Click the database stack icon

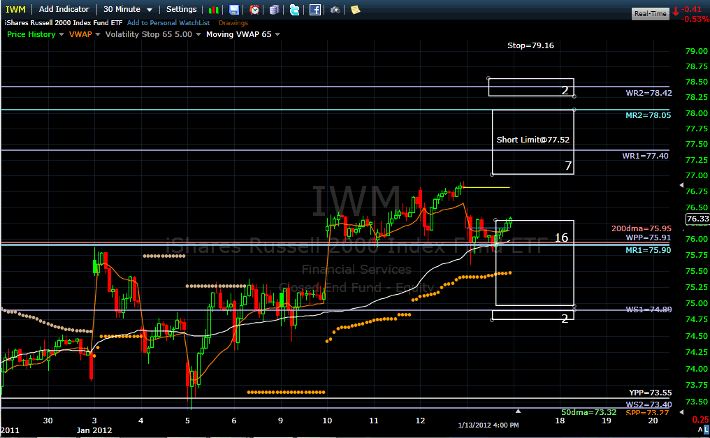pyautogui.click(x=275, y=10)
